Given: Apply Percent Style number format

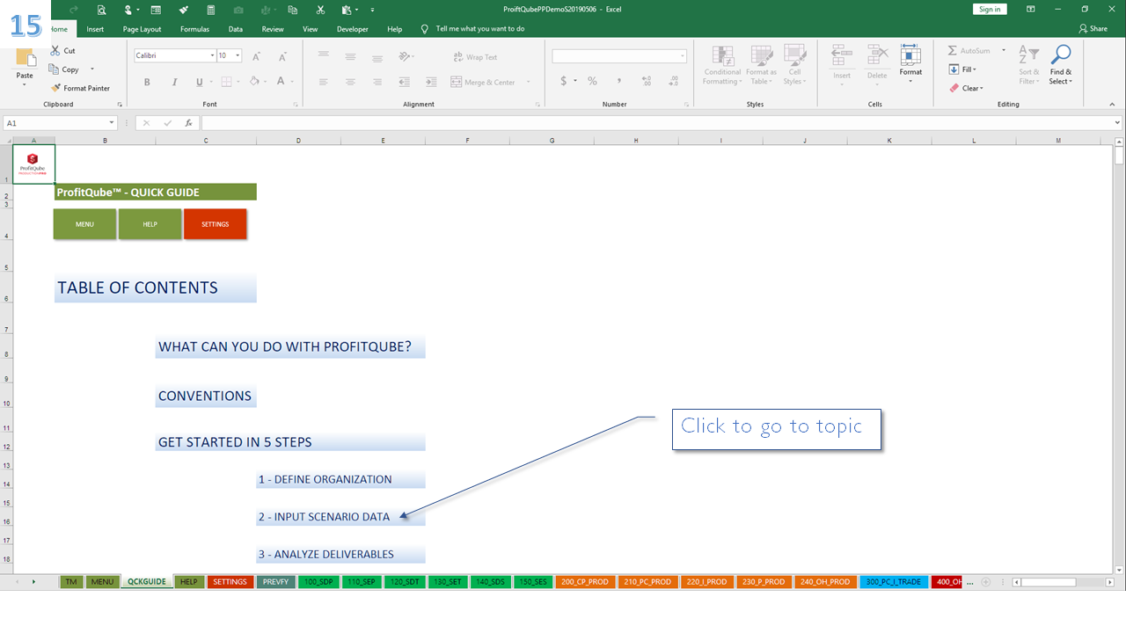Looking at the screenshot, I should pos(593,81).
